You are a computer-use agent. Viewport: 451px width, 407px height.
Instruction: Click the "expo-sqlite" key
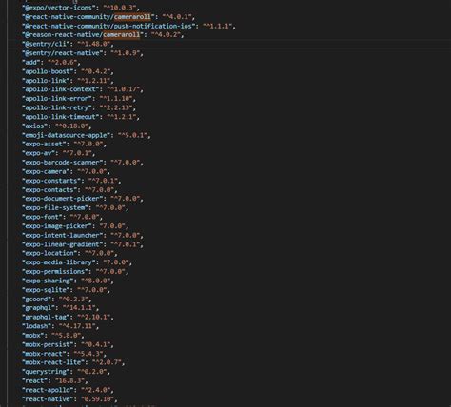46,290
